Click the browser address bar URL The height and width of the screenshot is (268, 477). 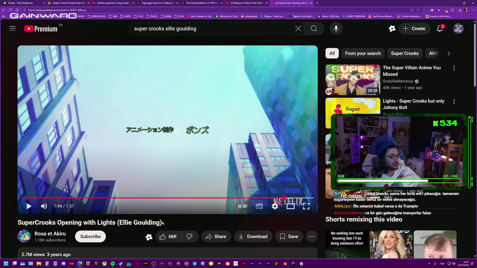[x=57, y=10]
